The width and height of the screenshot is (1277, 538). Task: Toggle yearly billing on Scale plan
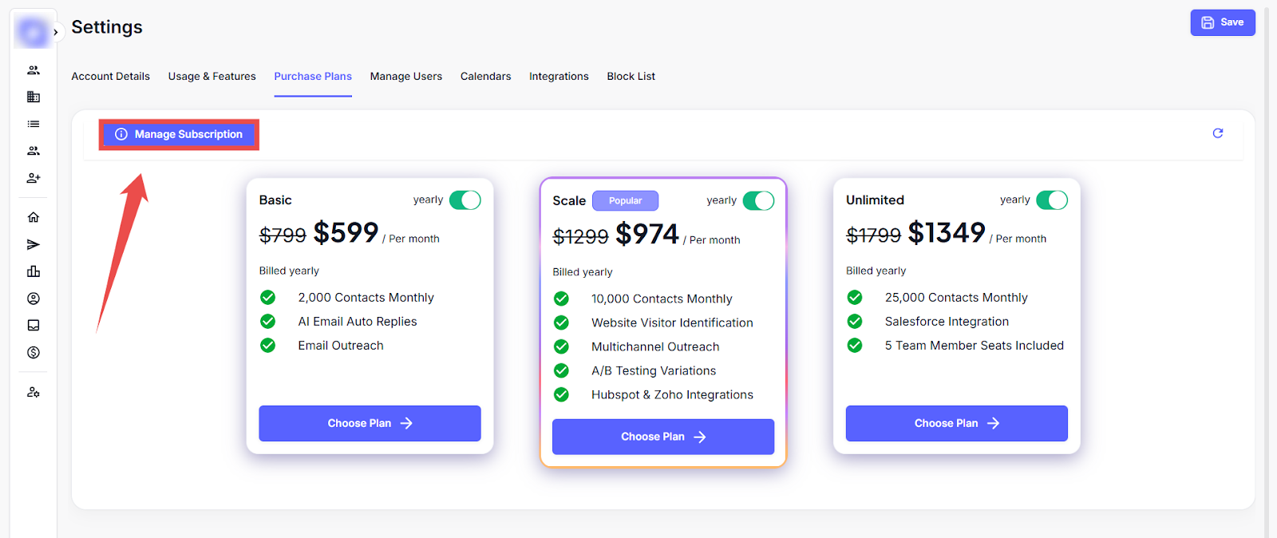pyautogui.click(x=758, y=201)
